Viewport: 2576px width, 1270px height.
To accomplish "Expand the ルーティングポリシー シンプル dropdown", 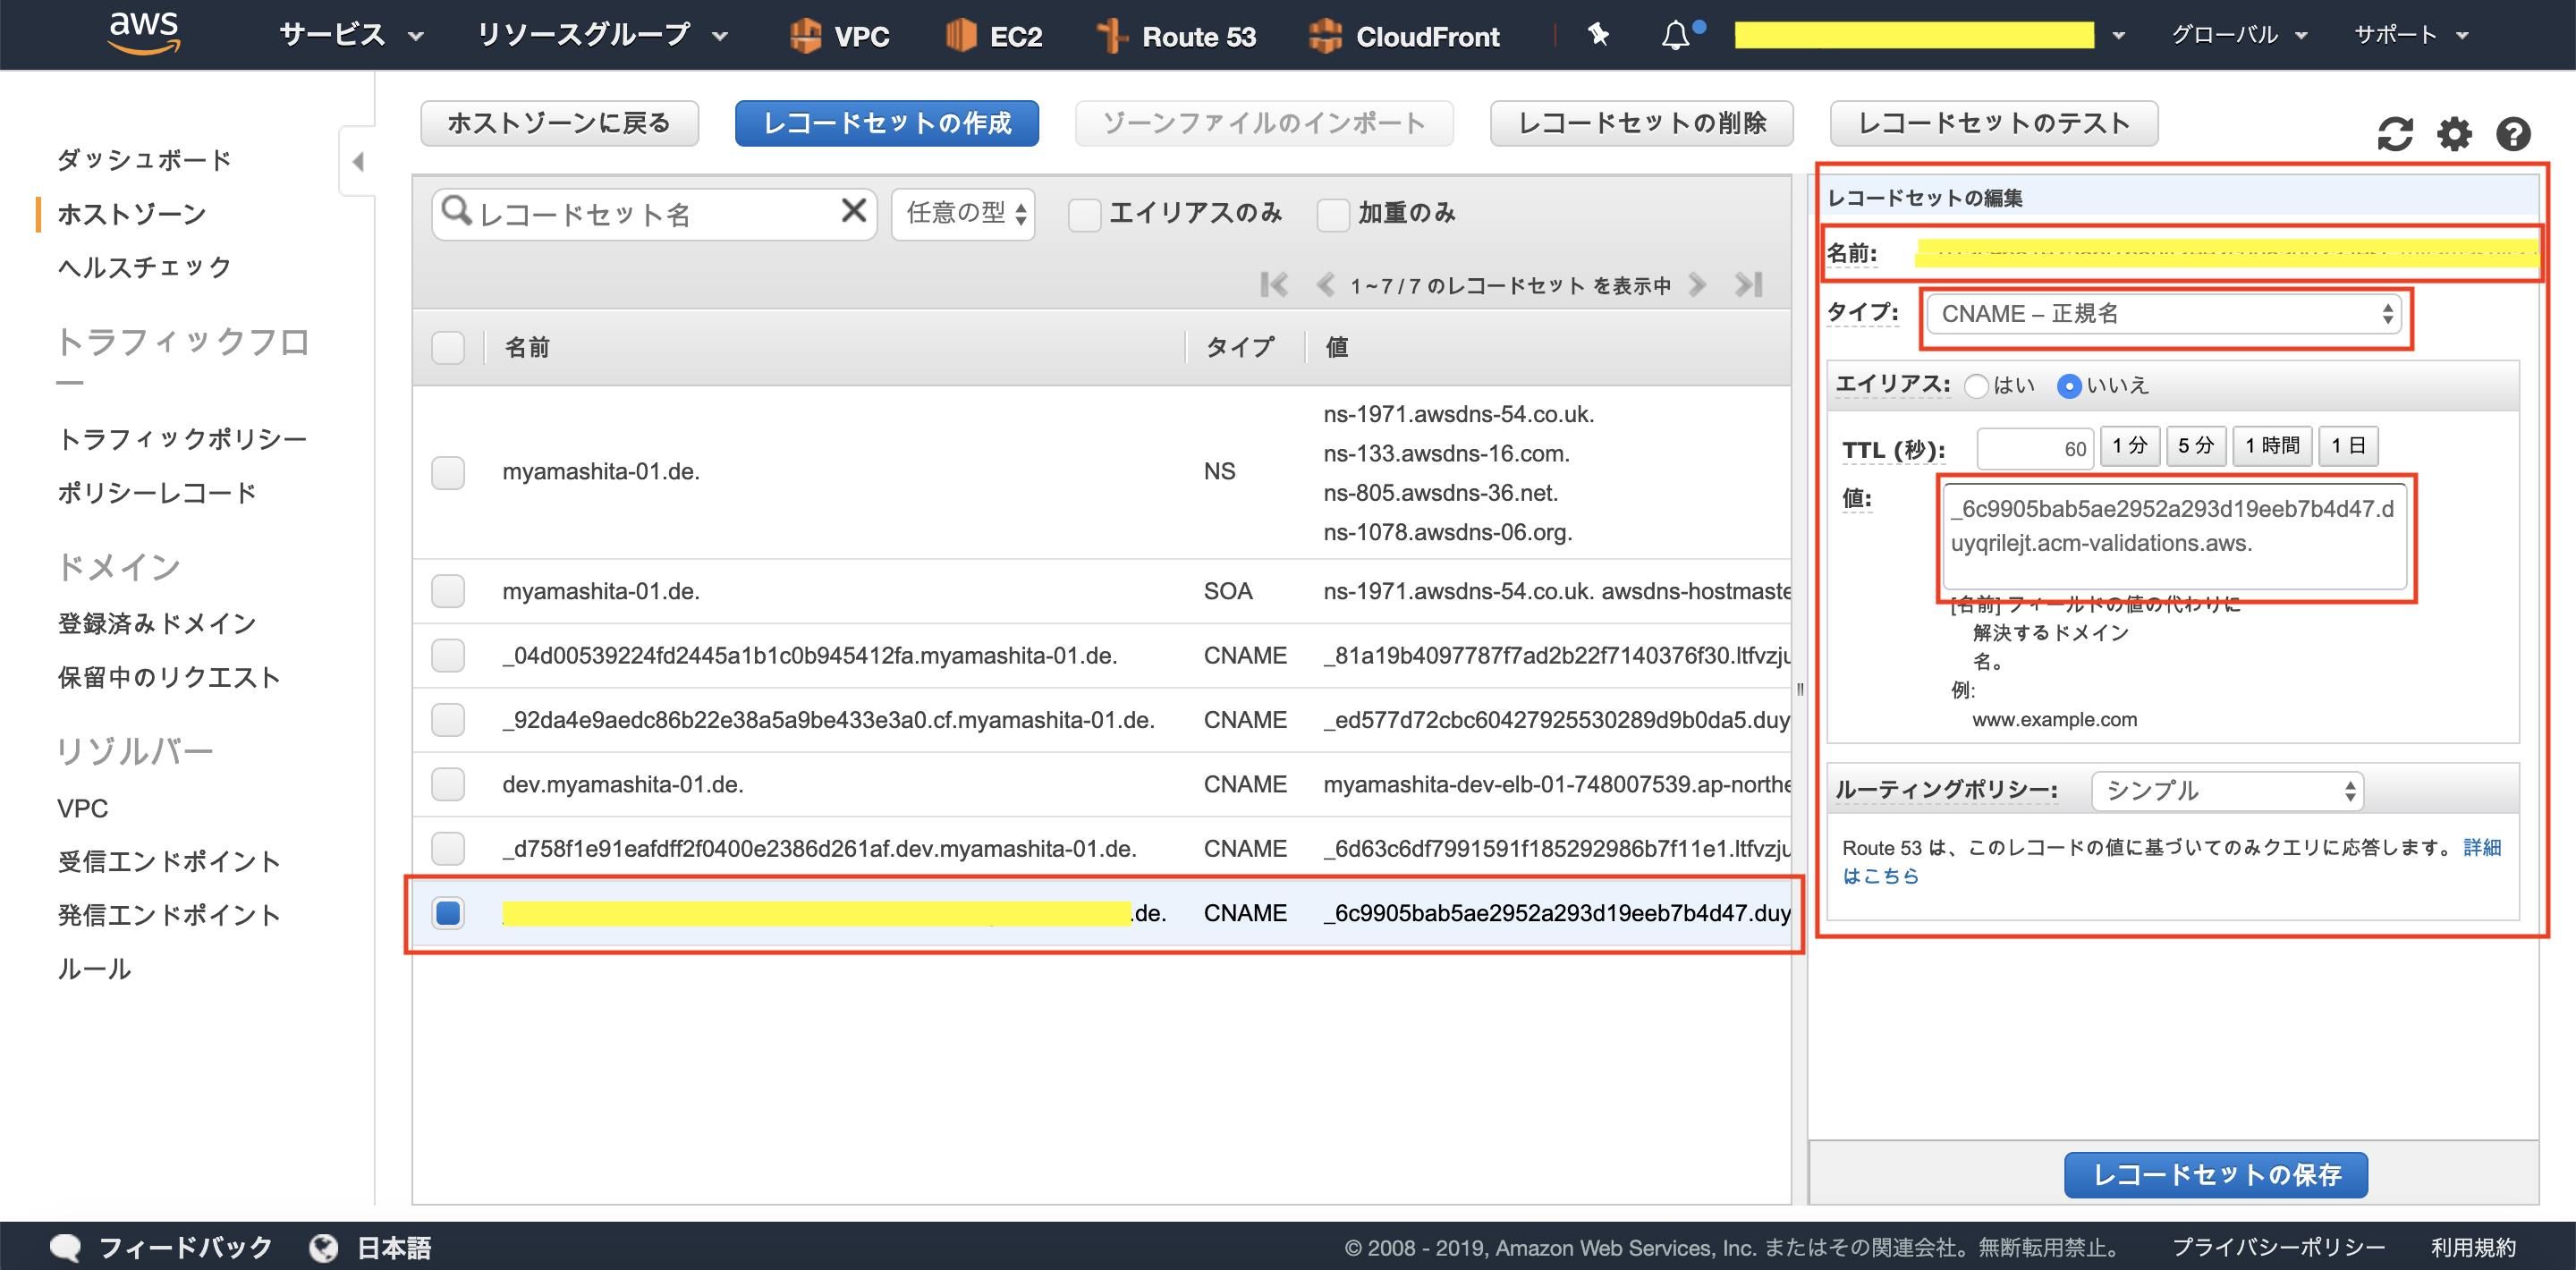I will click(2228, 791).
